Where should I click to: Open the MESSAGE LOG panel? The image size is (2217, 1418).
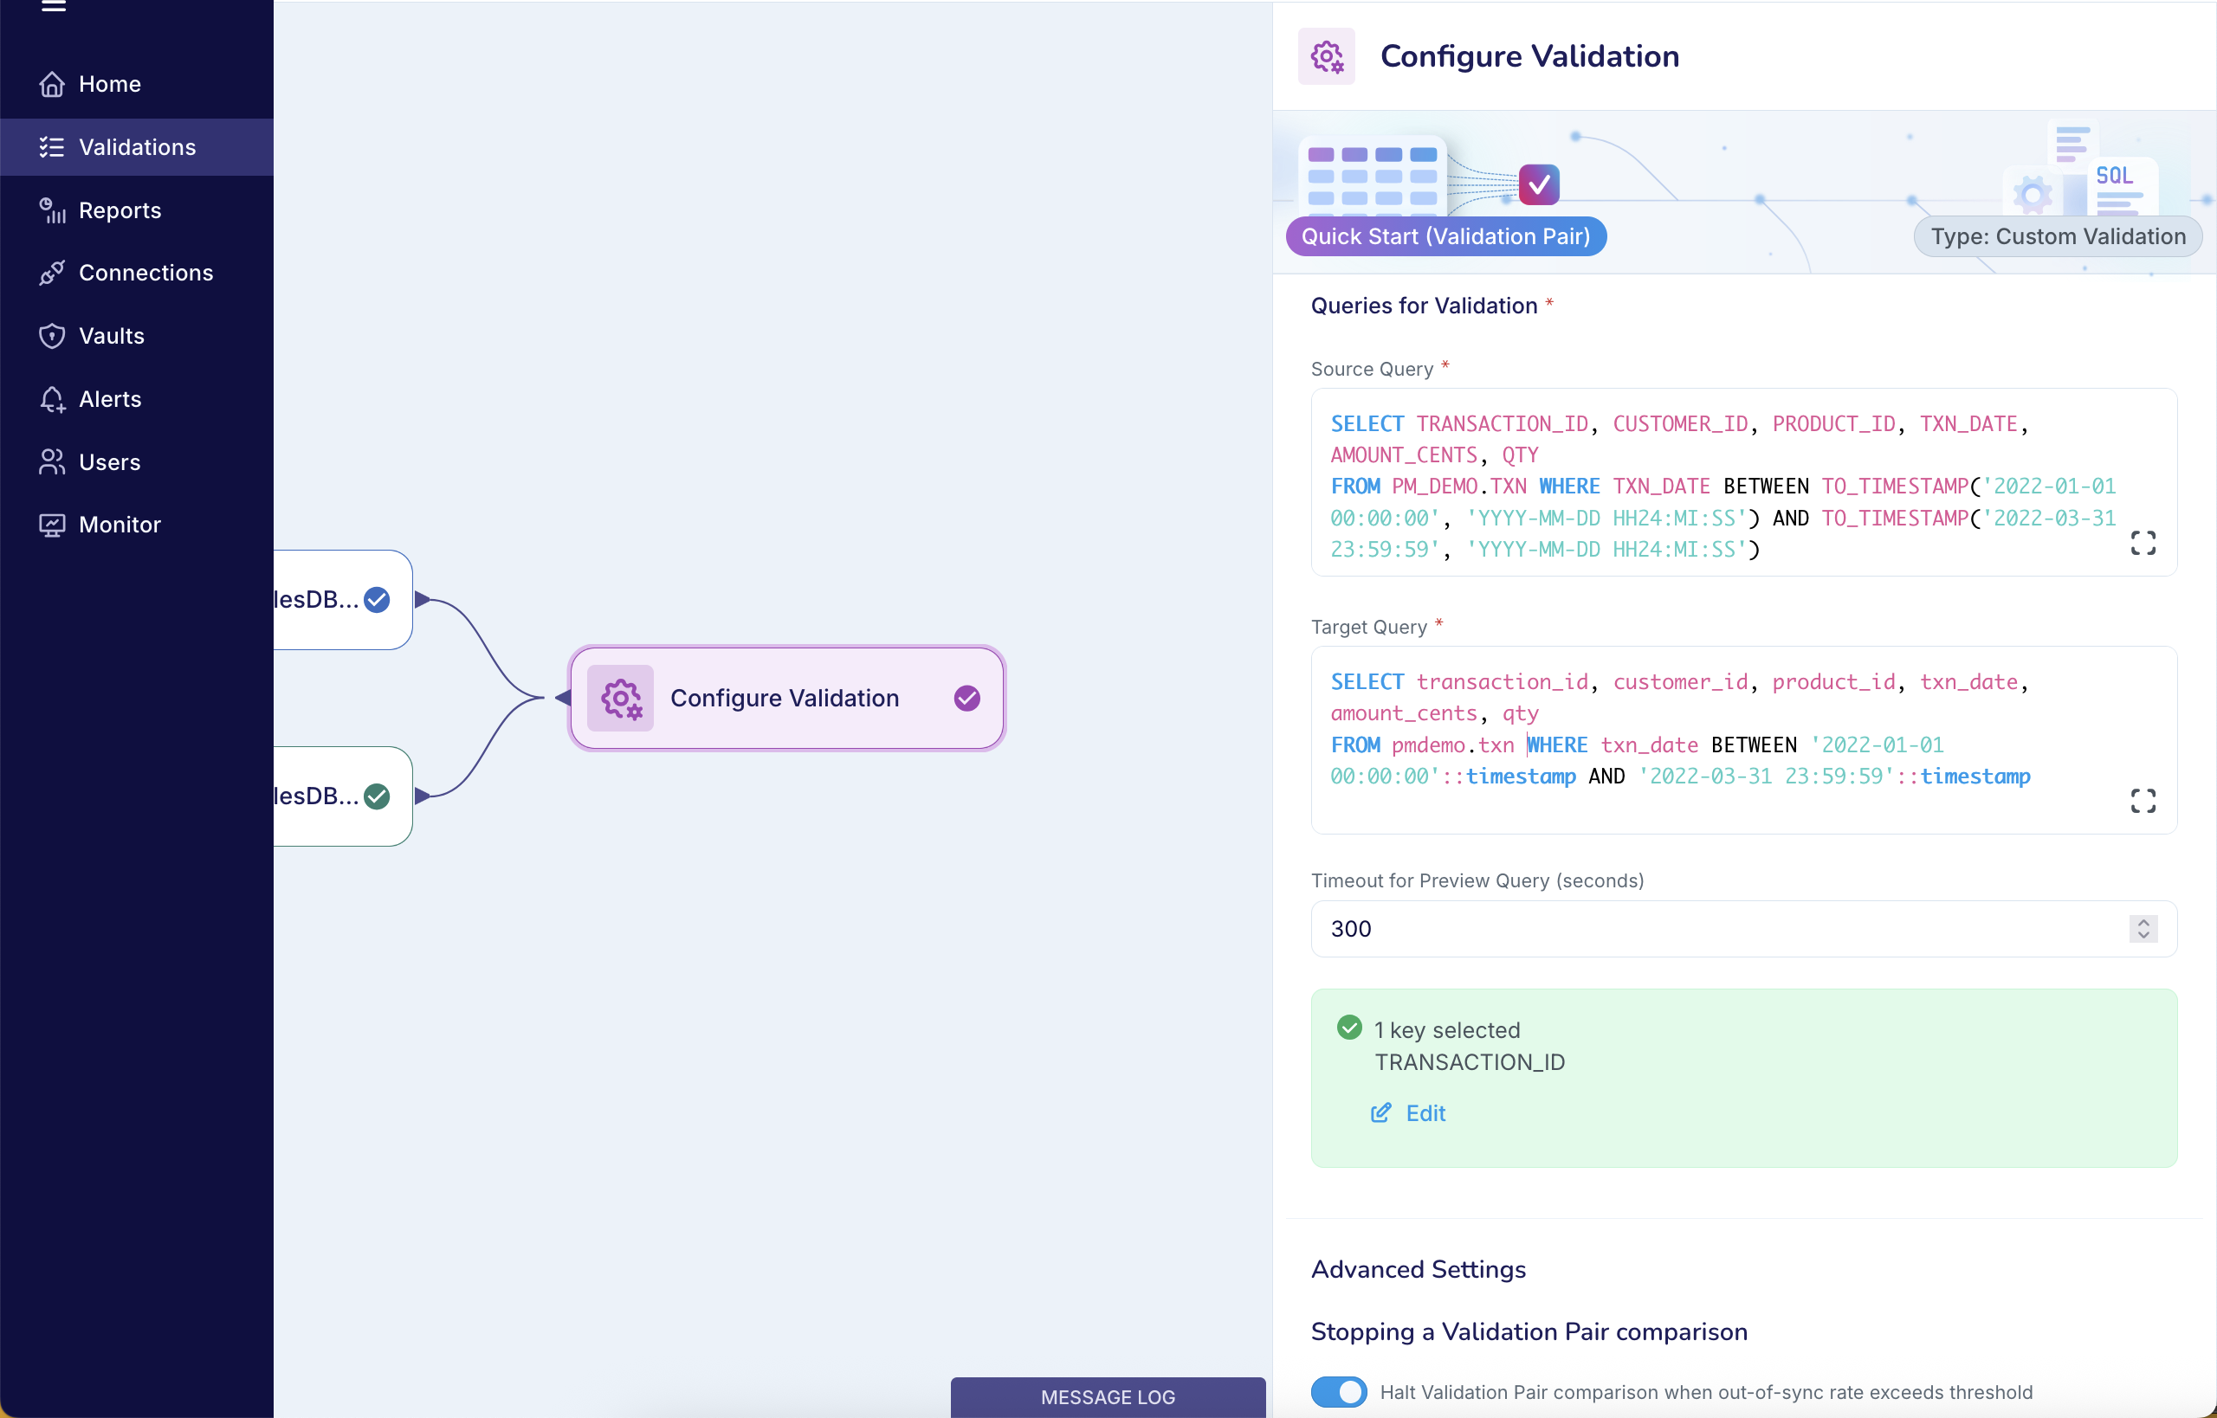(1107, 1397)
